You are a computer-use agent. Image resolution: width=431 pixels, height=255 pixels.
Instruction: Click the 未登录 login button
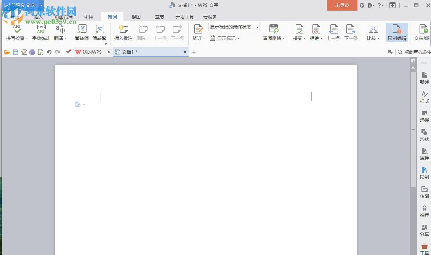click(342, 5)
